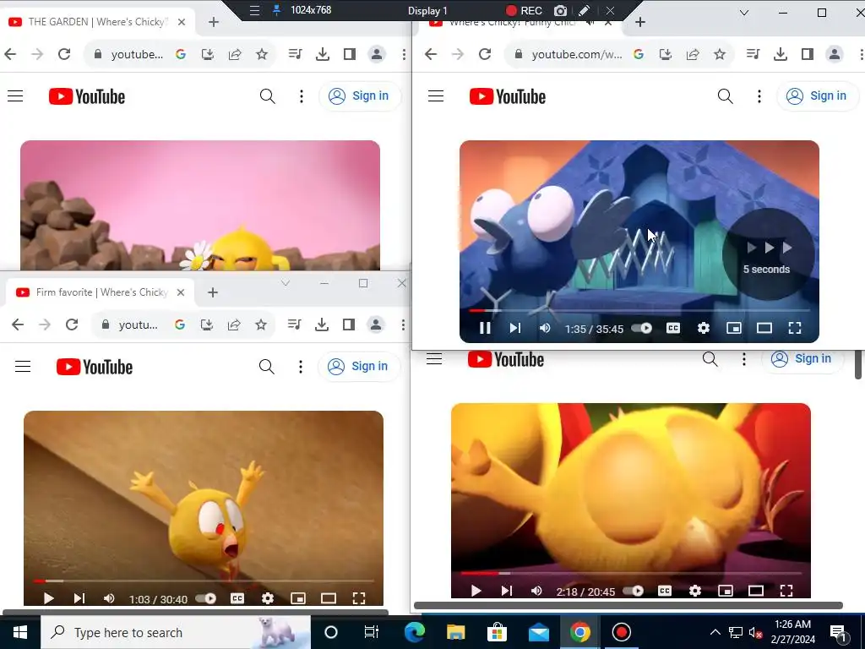Open Microsoft Edge from the taskbar
865x649 pixels.
pyautogui.click(x=414, y=632)
